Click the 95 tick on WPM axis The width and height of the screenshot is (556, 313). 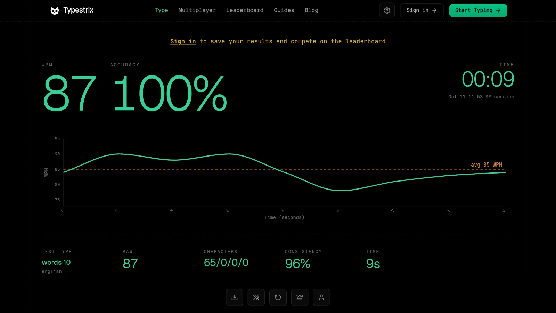tap(57, 139)
